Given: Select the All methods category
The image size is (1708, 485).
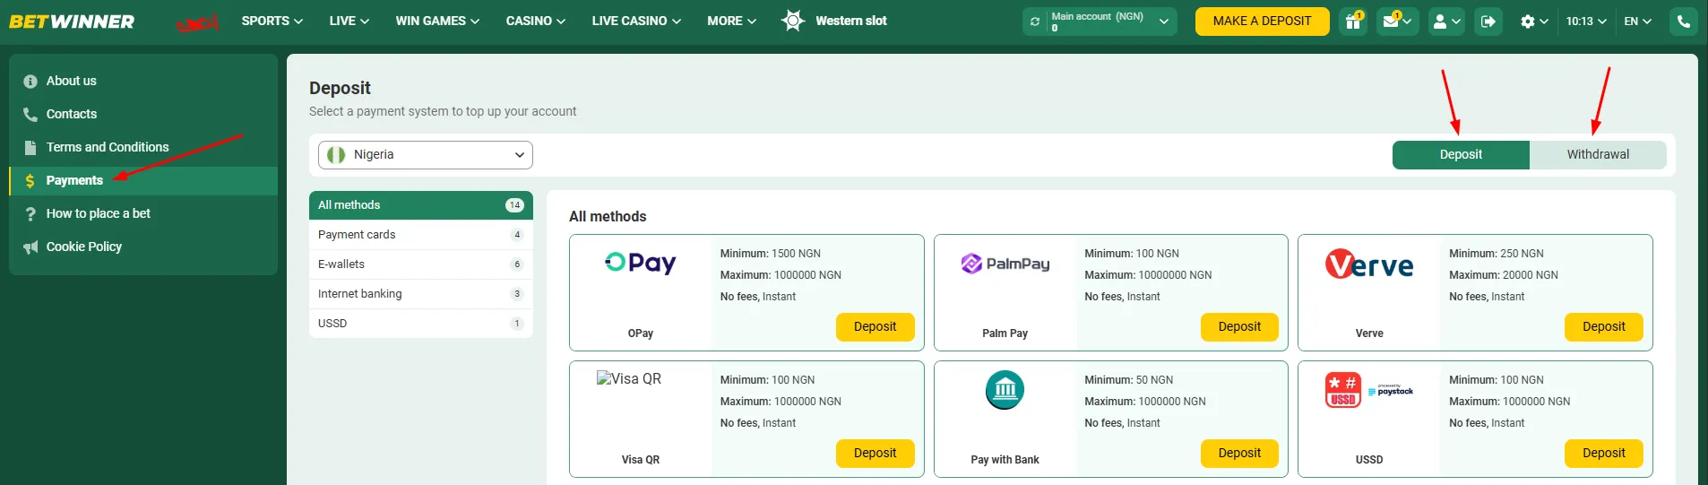Looking at the screenshot, I should coord(421,205).
